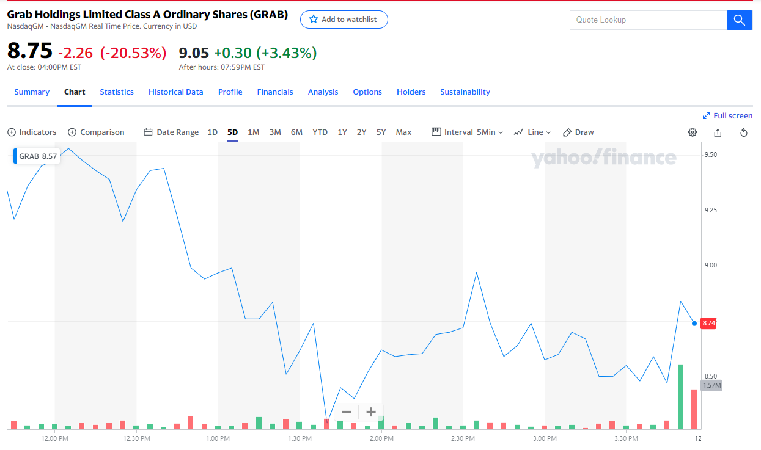This screenshot has height=450, width=761.
Task: Click the closing price 8.75
Action: tap(30, 51)
